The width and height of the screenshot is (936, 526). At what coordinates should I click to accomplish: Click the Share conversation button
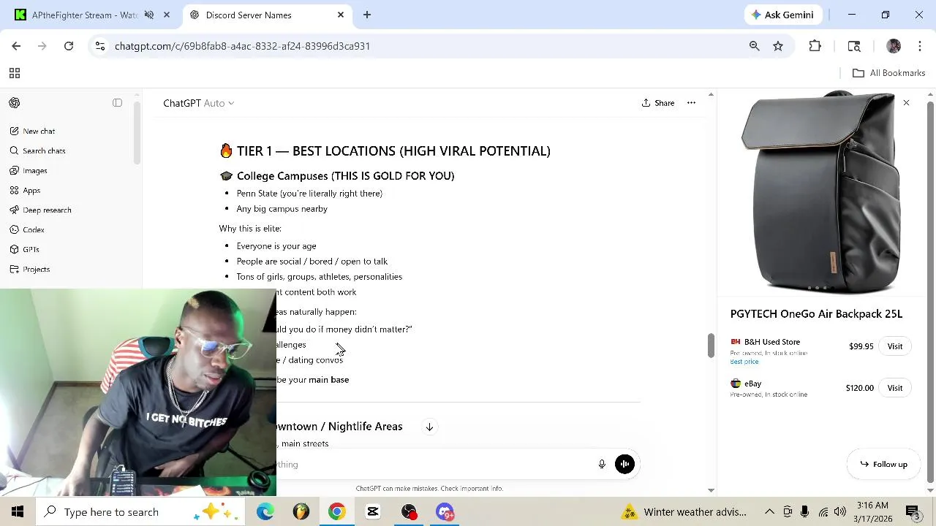click(657, 103)
